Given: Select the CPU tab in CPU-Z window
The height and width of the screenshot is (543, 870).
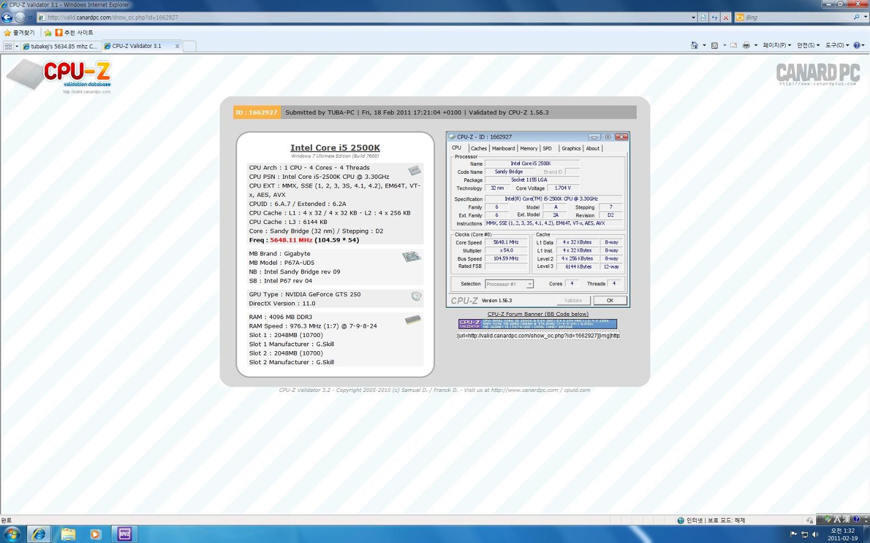Looking at the screenshot, I should coord(457,148).
